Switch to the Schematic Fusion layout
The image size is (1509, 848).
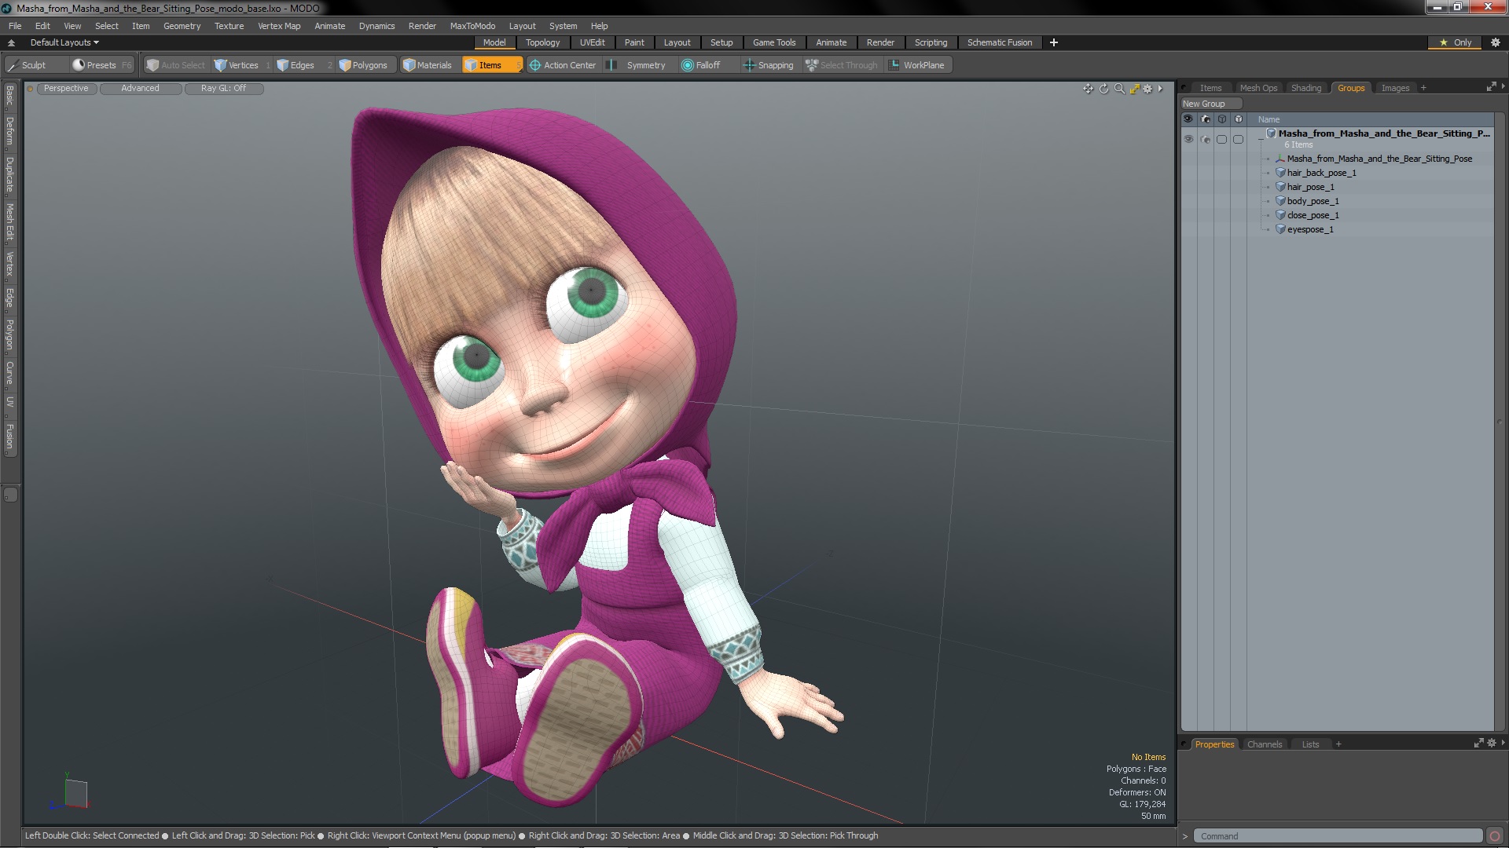tap(999, 42)
